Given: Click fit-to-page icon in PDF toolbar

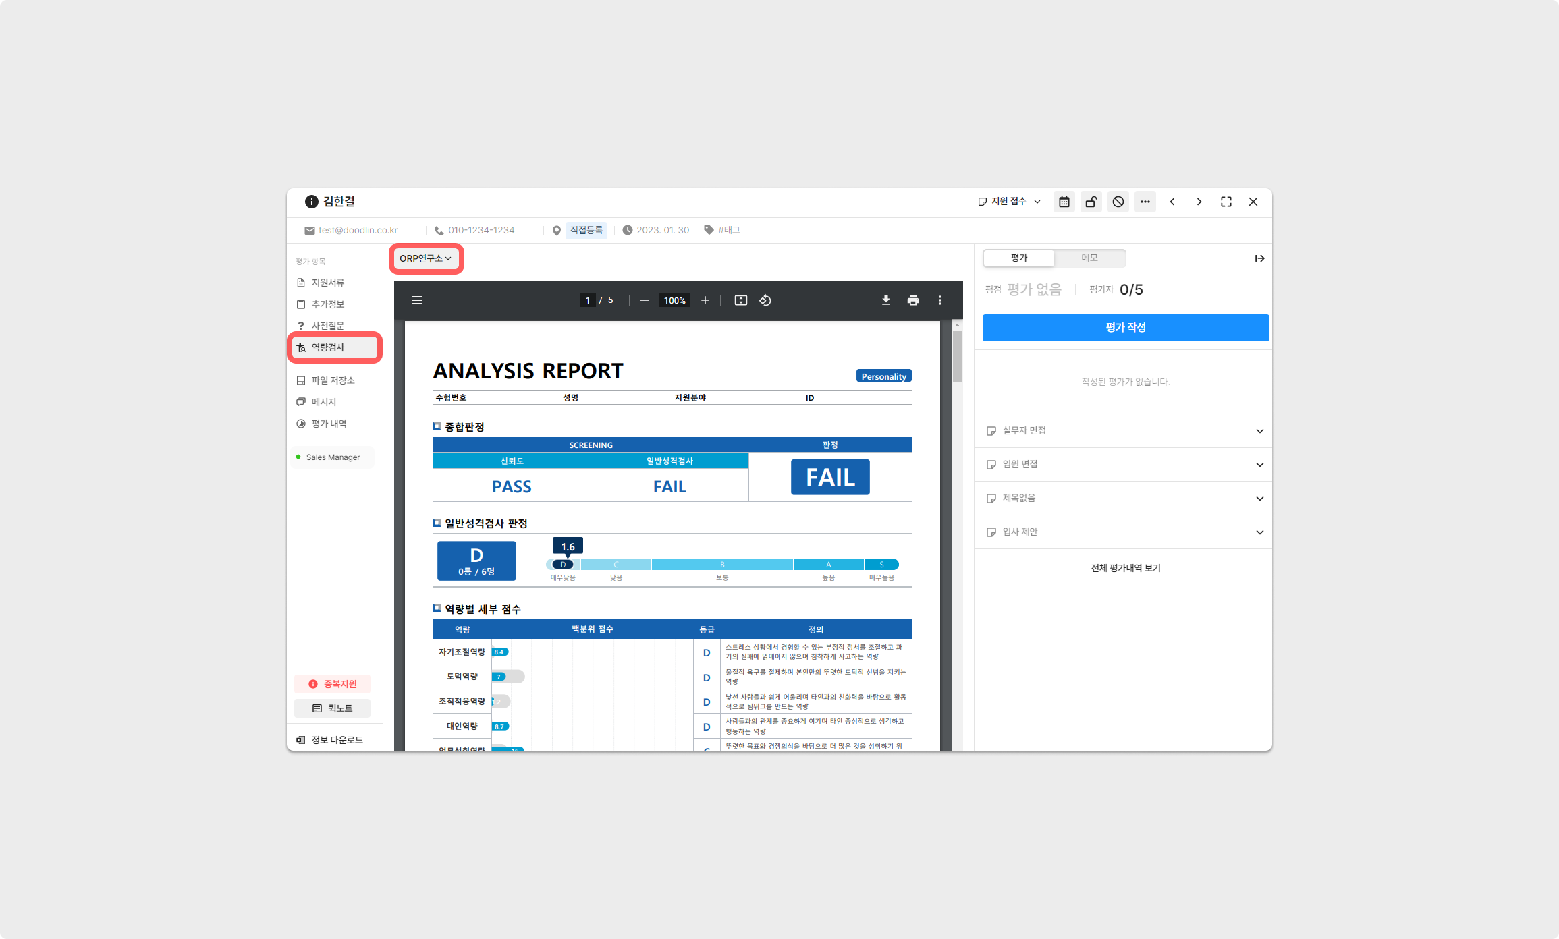Looking at the screenshot, I should 741,300.
